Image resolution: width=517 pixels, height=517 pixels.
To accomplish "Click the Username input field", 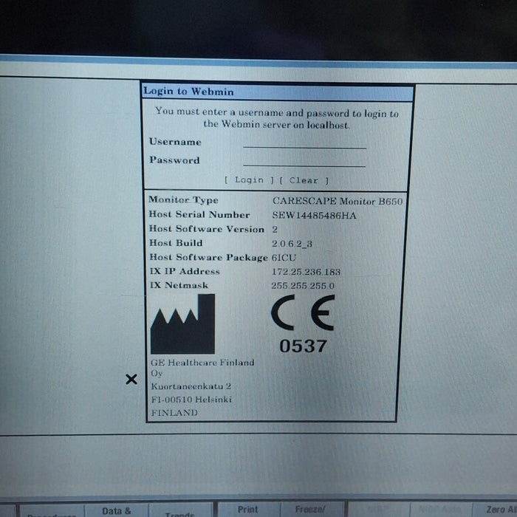I will 304,143.
